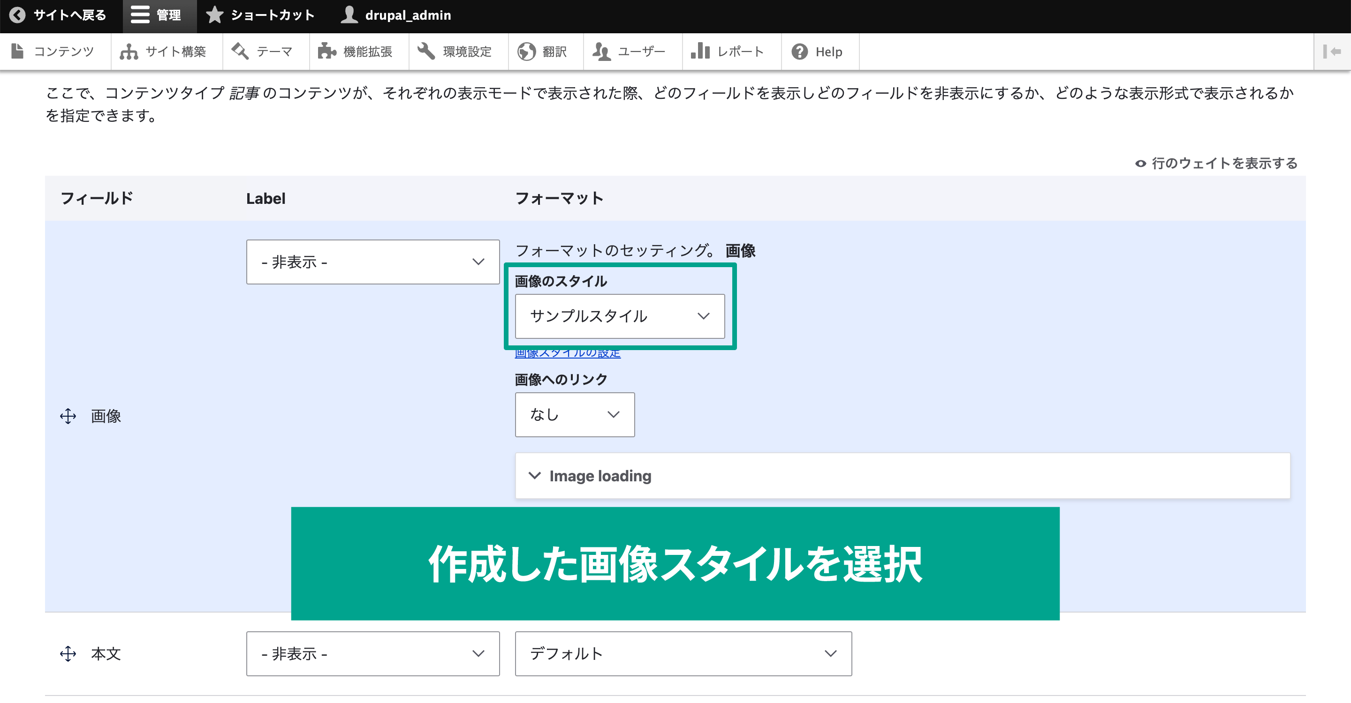Click the ショートカット star icon
The image size is (1351, 703).
[214, 15]
